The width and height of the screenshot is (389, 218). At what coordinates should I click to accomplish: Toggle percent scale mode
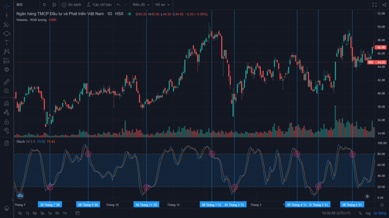coord(360,213)
